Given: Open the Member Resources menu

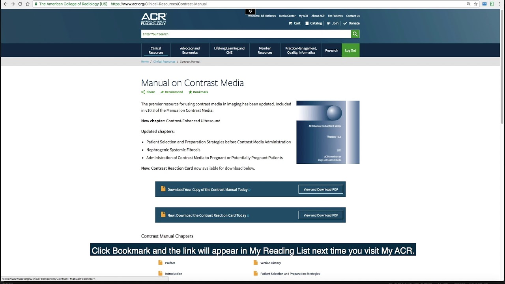Looking at the screenshot, I should point(265,50).
